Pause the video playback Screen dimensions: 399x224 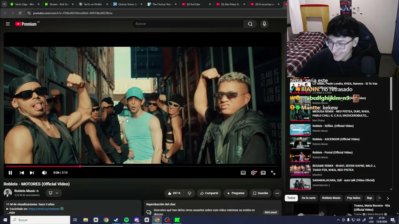click(10, 173)
